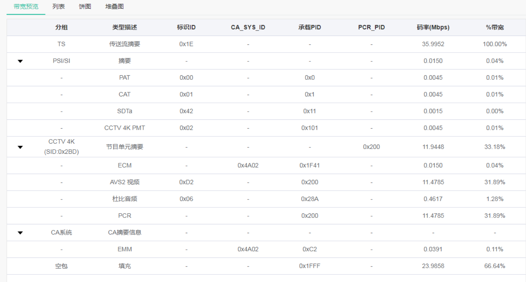This screenshot has height=282, width=526.
Task: Click the 23.9858 bitrate value
Action: [x=433, y=266]
